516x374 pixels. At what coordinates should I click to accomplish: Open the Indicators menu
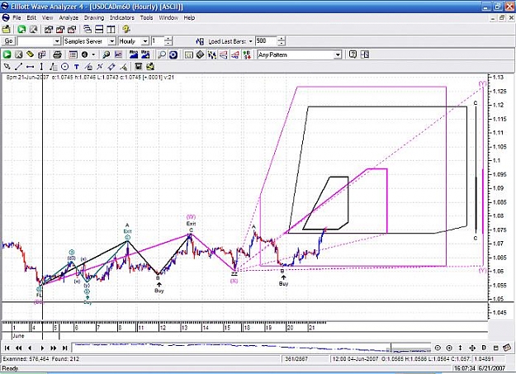pyautogui.click(x=122, y=18)
